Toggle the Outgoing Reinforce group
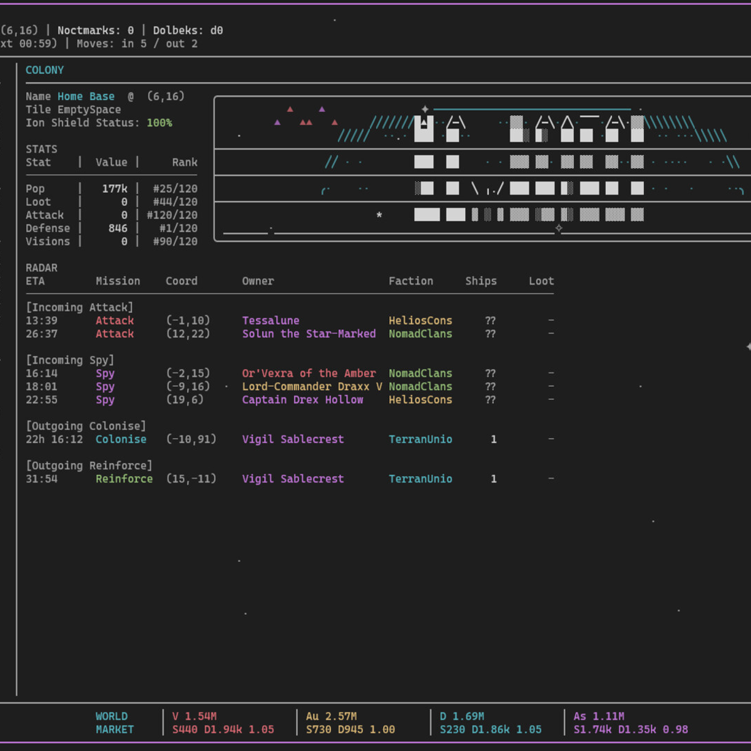 (x=88, y=466)
